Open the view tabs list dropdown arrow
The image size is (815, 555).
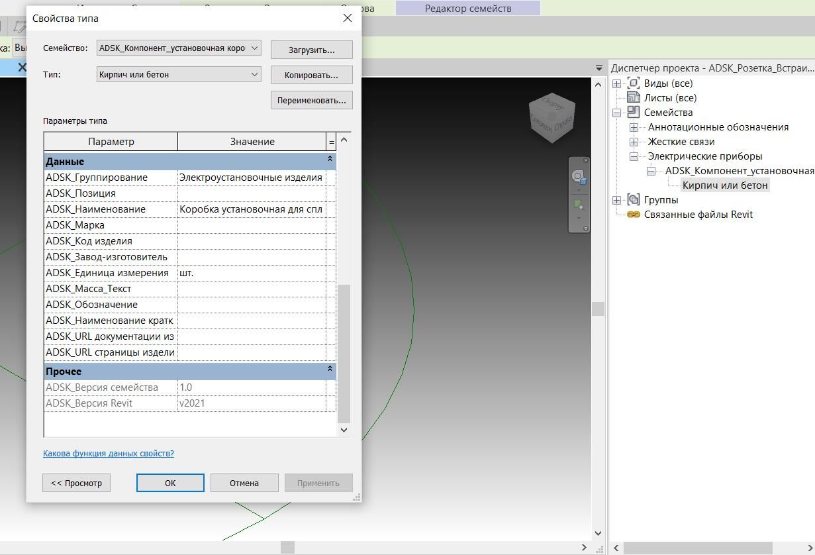(x=599, y=68)
